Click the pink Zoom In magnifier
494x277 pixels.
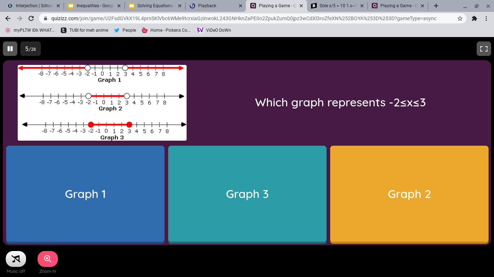(48, 259)
